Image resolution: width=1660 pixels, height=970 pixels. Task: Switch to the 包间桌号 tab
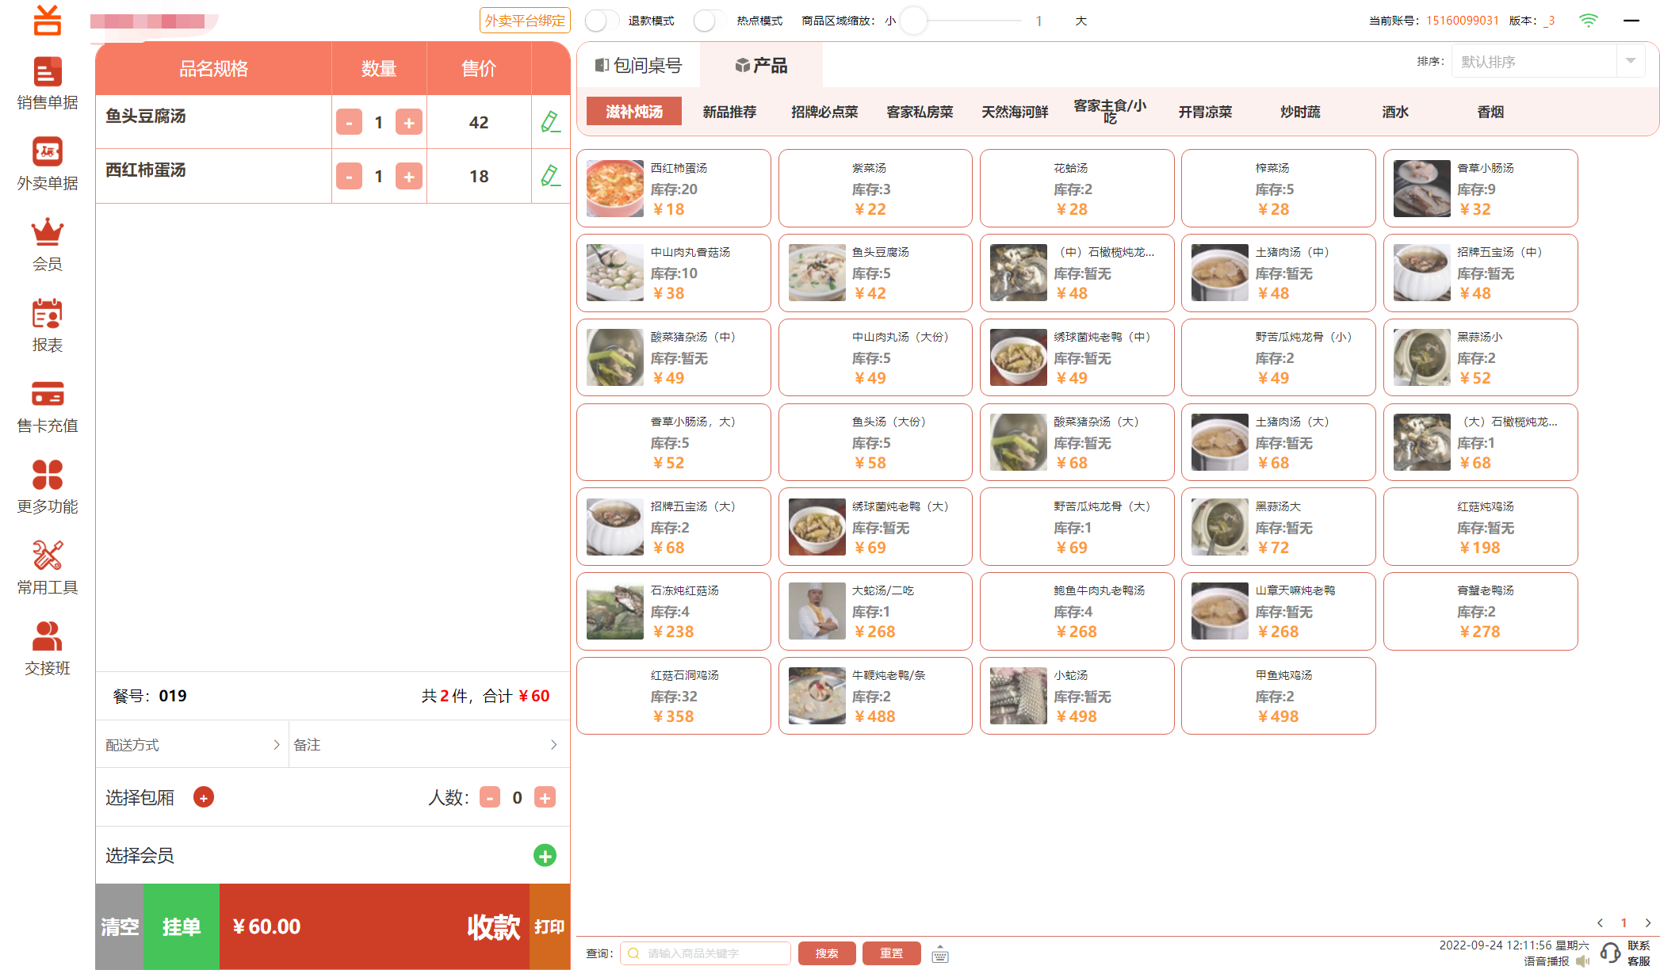point(639,66)
